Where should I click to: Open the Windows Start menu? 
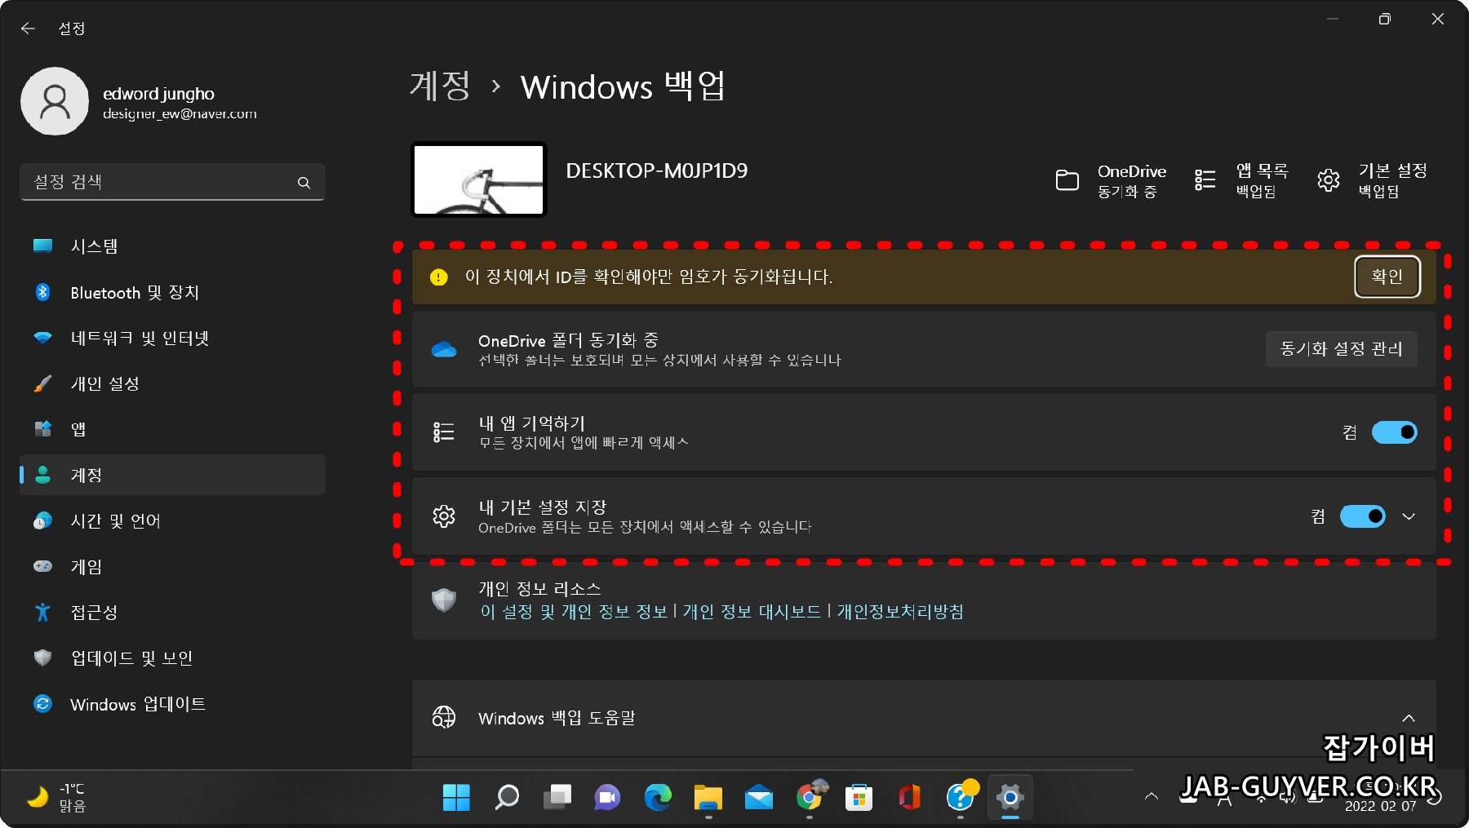[x=456, y=797]
